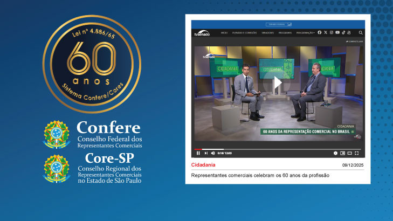Open the X (Twitter) social icon
The image size is (393, 221).
click(x=326, y=33)
